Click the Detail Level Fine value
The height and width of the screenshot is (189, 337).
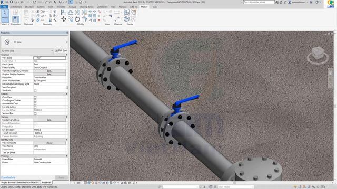(49, 64)
